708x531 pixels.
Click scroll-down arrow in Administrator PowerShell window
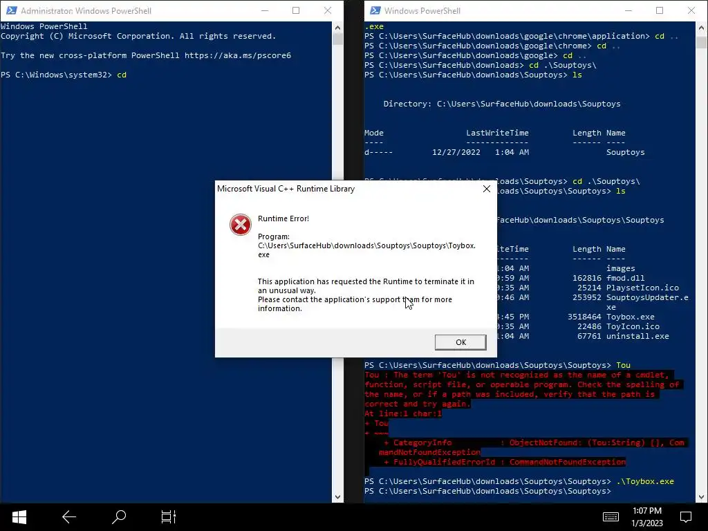tap(337, 496)
